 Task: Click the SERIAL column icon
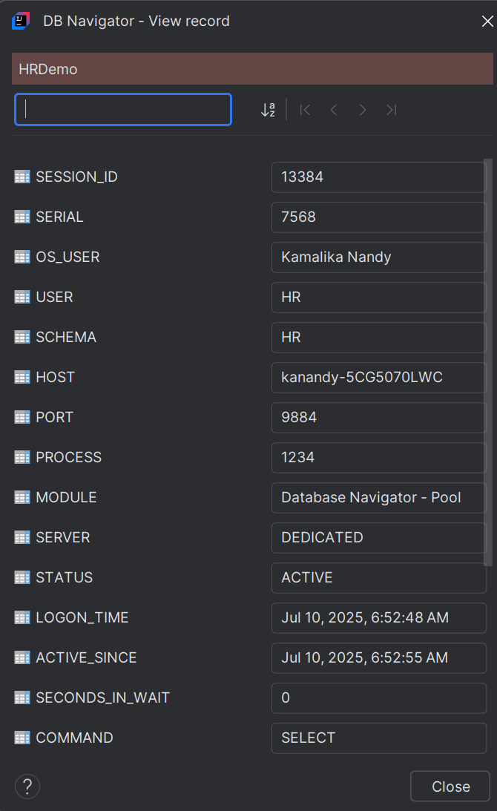pos(22,217)
